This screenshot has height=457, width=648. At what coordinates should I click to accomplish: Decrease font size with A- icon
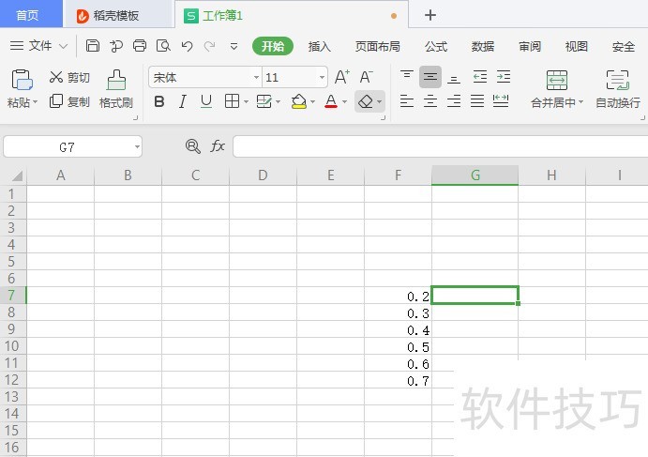366,77
